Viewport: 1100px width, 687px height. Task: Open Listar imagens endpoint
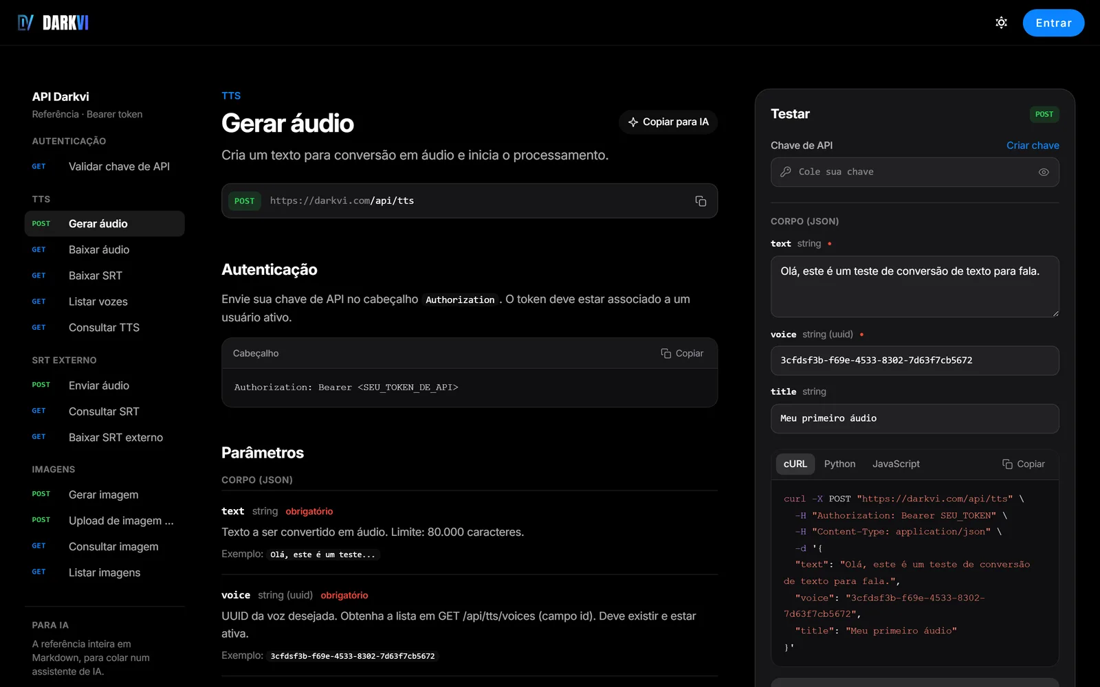(104, 572)
